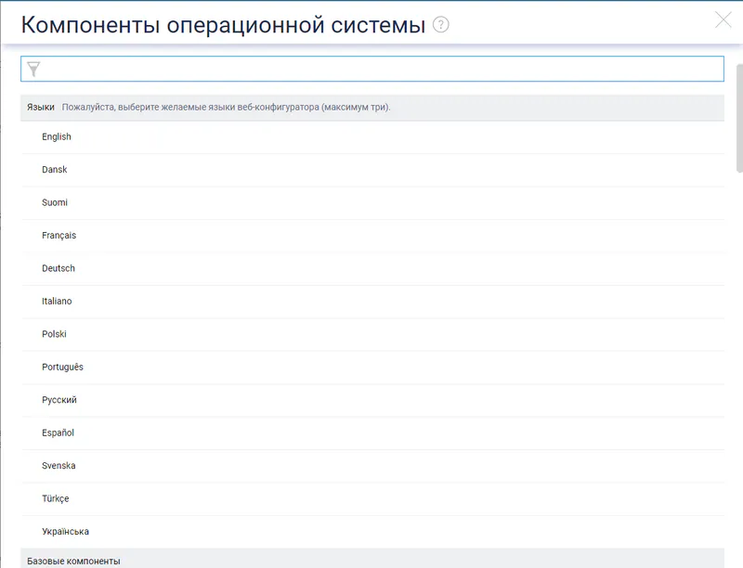
Task: Select the Українська language option
Action: [x=372, y=532]
